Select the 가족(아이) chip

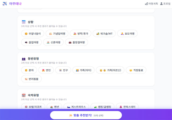pos(84,70)
